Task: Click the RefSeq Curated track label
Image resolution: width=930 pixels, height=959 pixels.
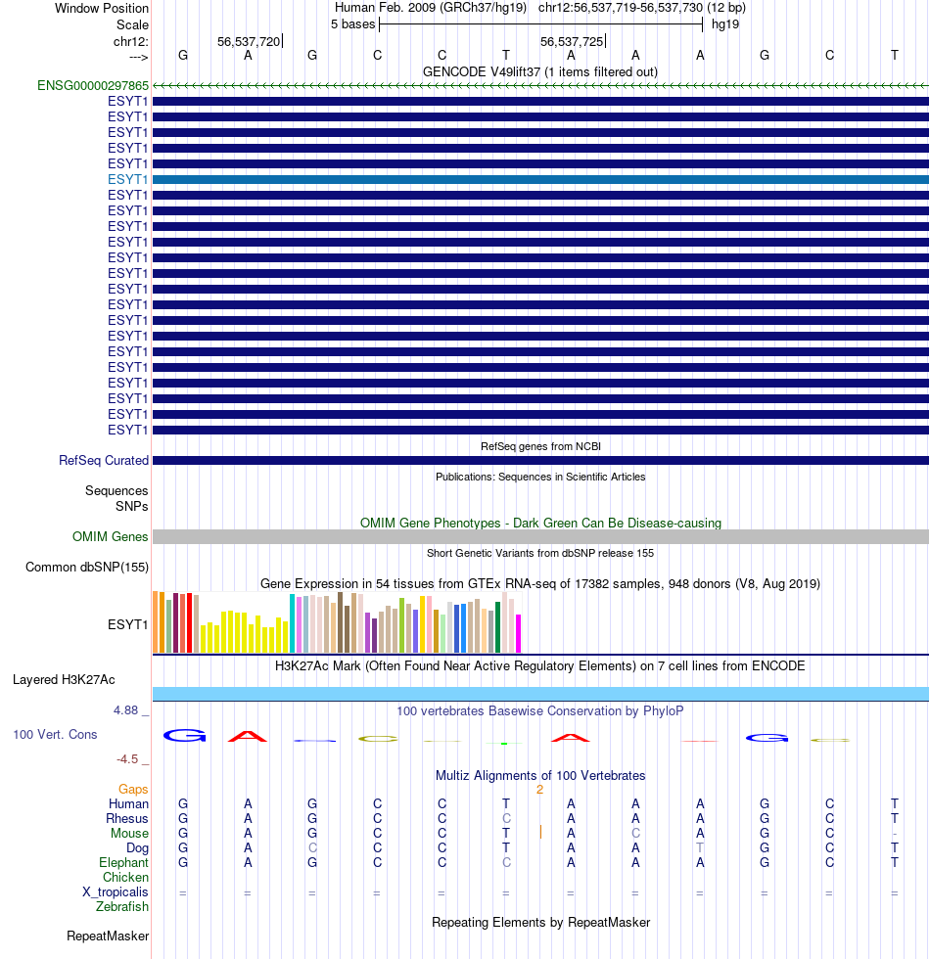Action: 104,460
